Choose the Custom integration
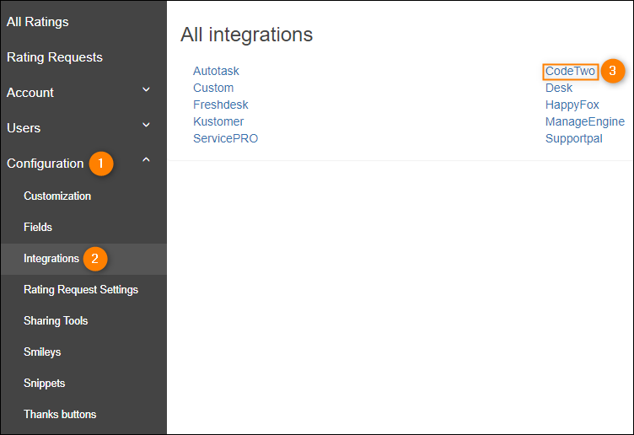Image resolution: width=634 pixels, height=435 pixels. pyautogui.click(x=213, y=88)
